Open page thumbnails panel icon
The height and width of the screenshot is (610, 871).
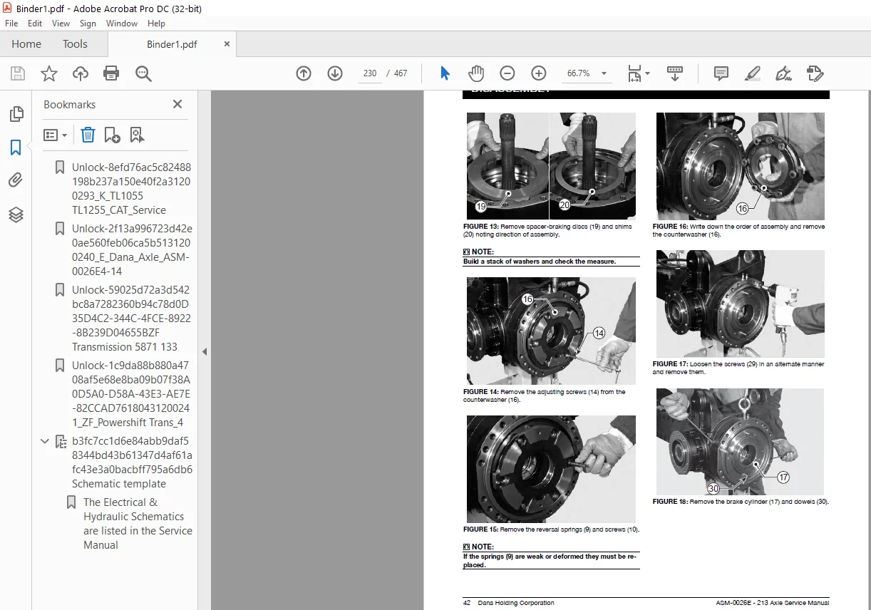point(16,114)
